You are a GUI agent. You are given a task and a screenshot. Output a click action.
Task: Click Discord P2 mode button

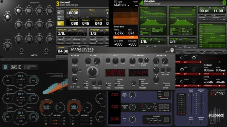click(x=60, y=18)
